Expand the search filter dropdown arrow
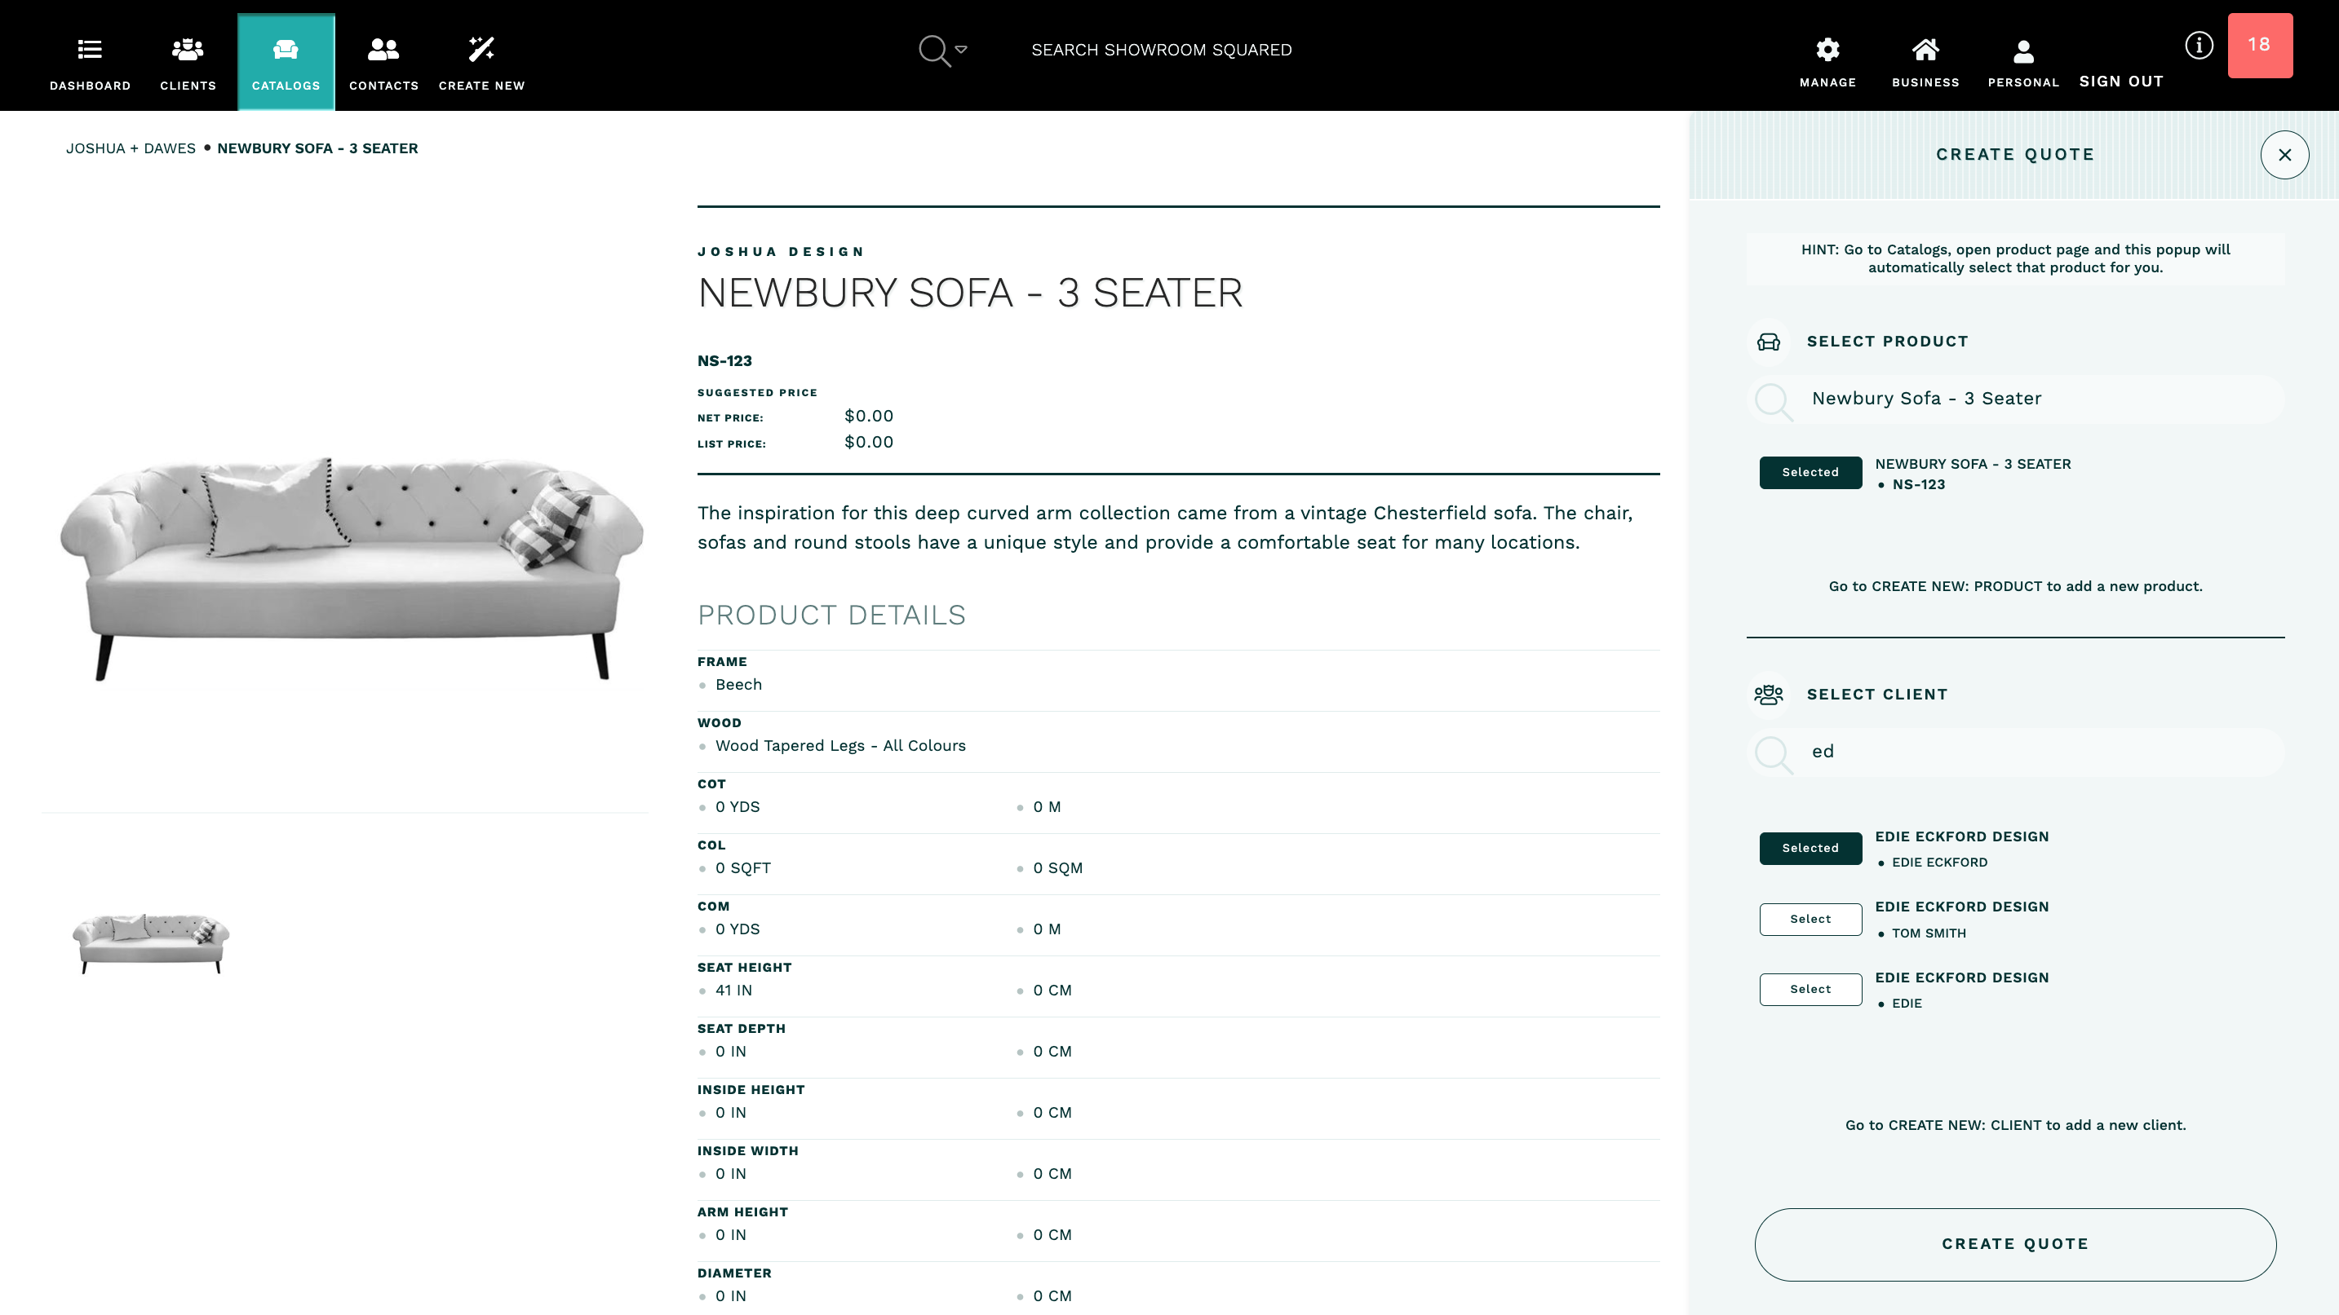 click(961, 49)
